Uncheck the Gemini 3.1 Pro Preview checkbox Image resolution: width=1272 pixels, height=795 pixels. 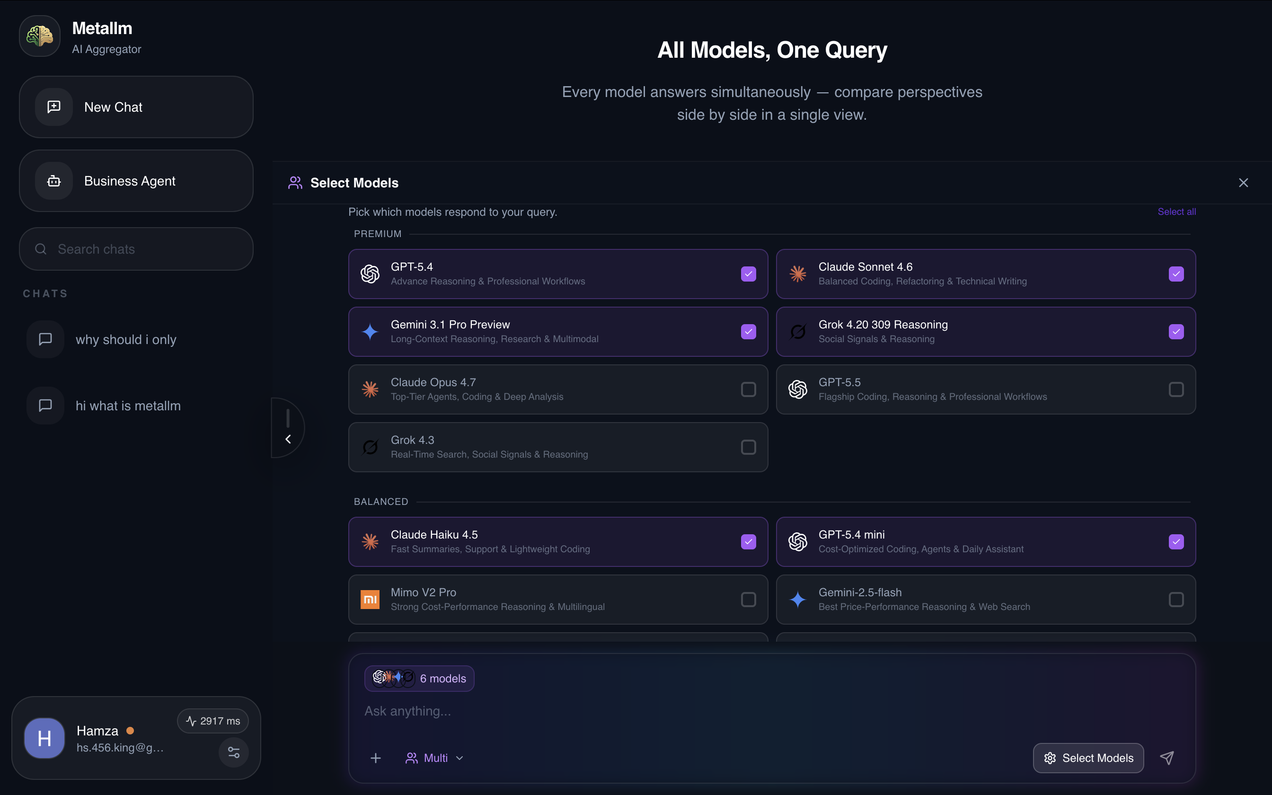pyautogui.click(x=749, y=332)
